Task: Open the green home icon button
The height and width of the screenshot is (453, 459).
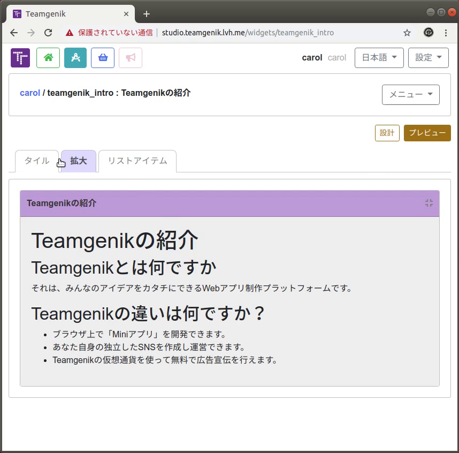Action: pos(48,58)
